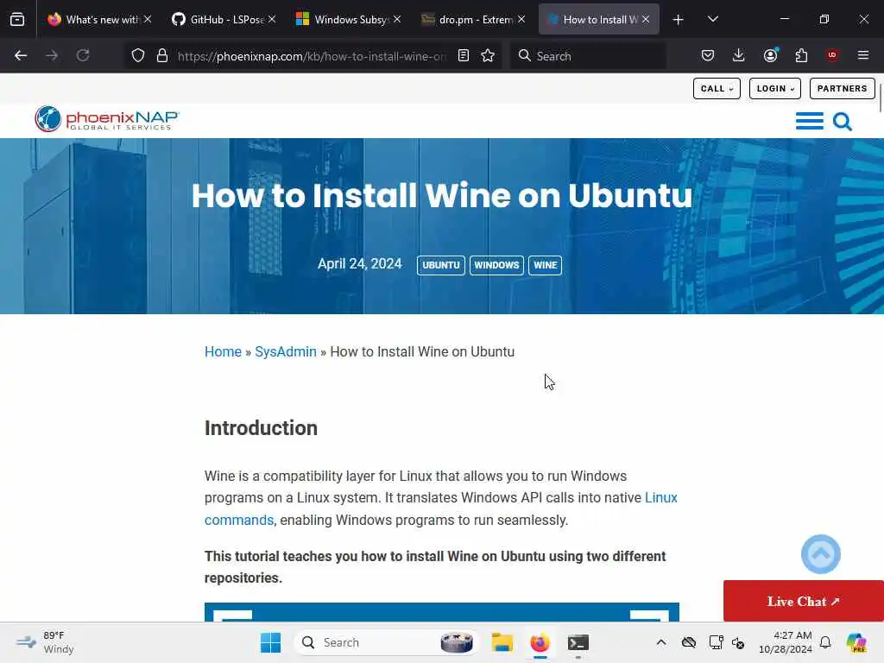Image resolution: width=884 pixels, height=663 pixels.
Task: Click the muted volume tray icon
Action: [739, 642]
